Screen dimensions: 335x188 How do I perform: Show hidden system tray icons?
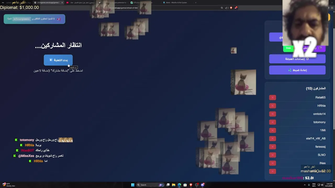pos(304,185)
